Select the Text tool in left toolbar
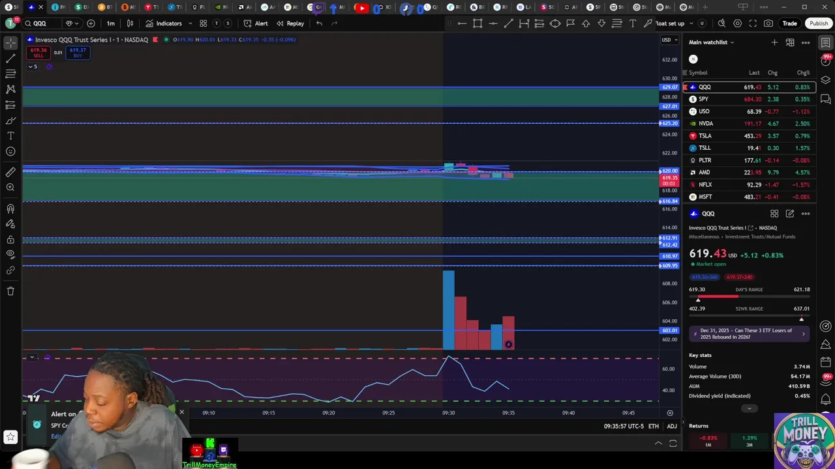 (x=10, y=136)
